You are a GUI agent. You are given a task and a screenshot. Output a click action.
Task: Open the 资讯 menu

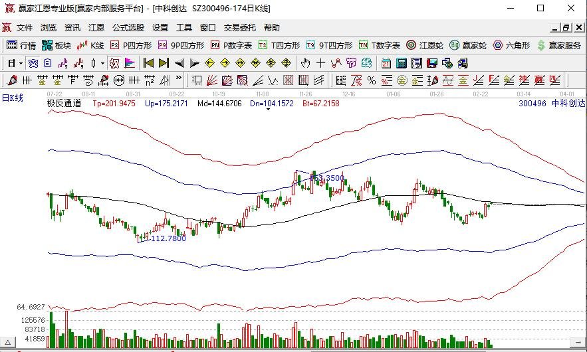tap(72, 28)
